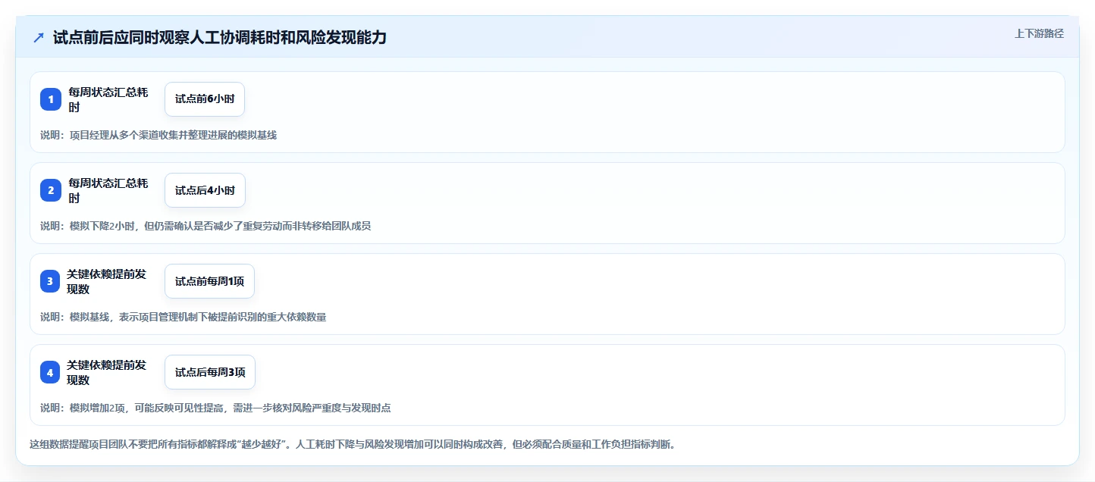Click the footer paragraph about 越少越好
This screenshot has height=482, width=1095.
353,444
